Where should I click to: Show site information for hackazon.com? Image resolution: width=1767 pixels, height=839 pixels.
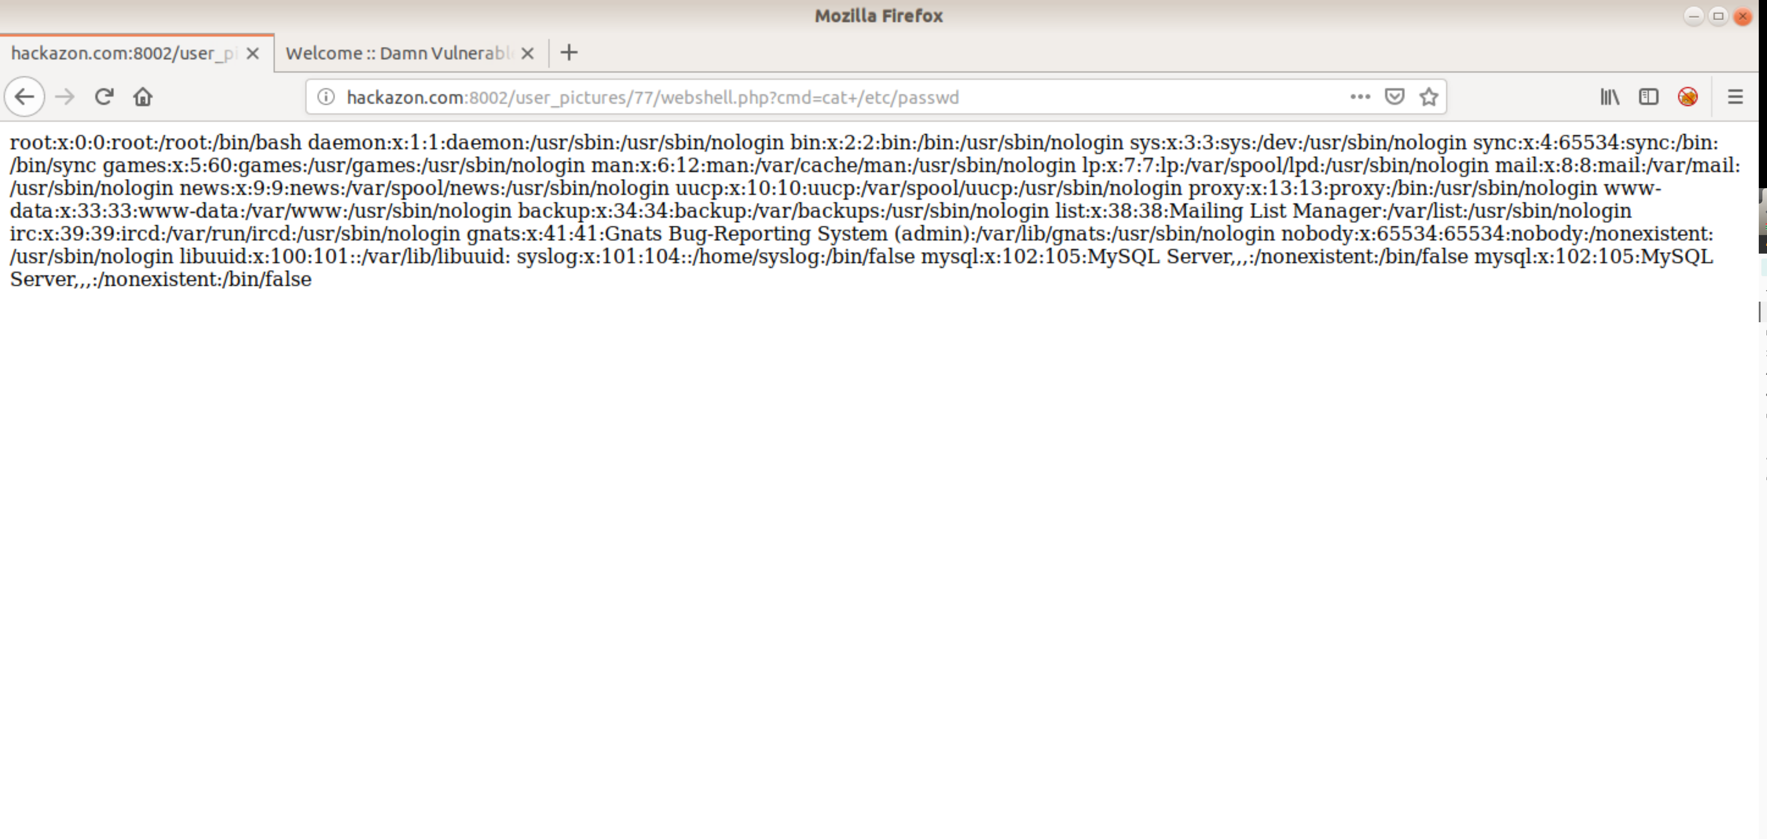[x=327, y=97]
